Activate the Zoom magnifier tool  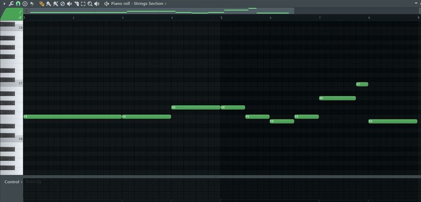click(x=90, y=4)
